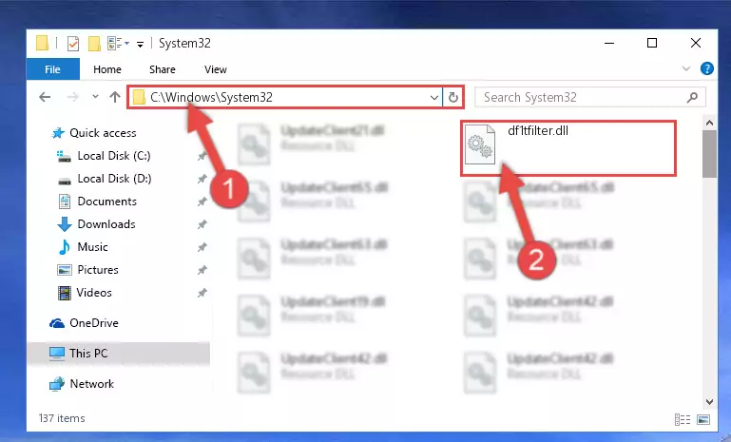Switch to the Share ribbon tab
The height and width of the screenshot is (442, 731).
163,69
